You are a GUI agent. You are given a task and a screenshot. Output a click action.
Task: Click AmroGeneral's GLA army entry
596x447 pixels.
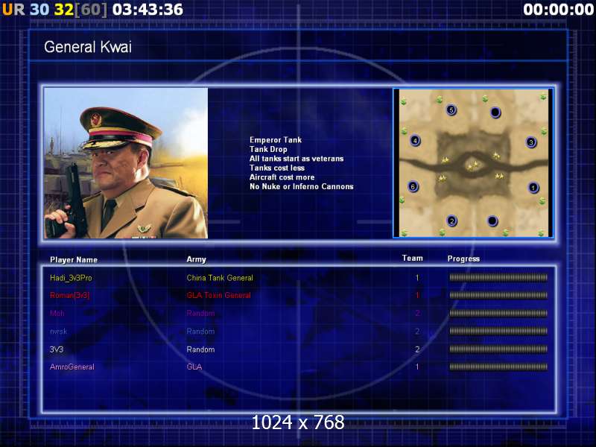194,367
